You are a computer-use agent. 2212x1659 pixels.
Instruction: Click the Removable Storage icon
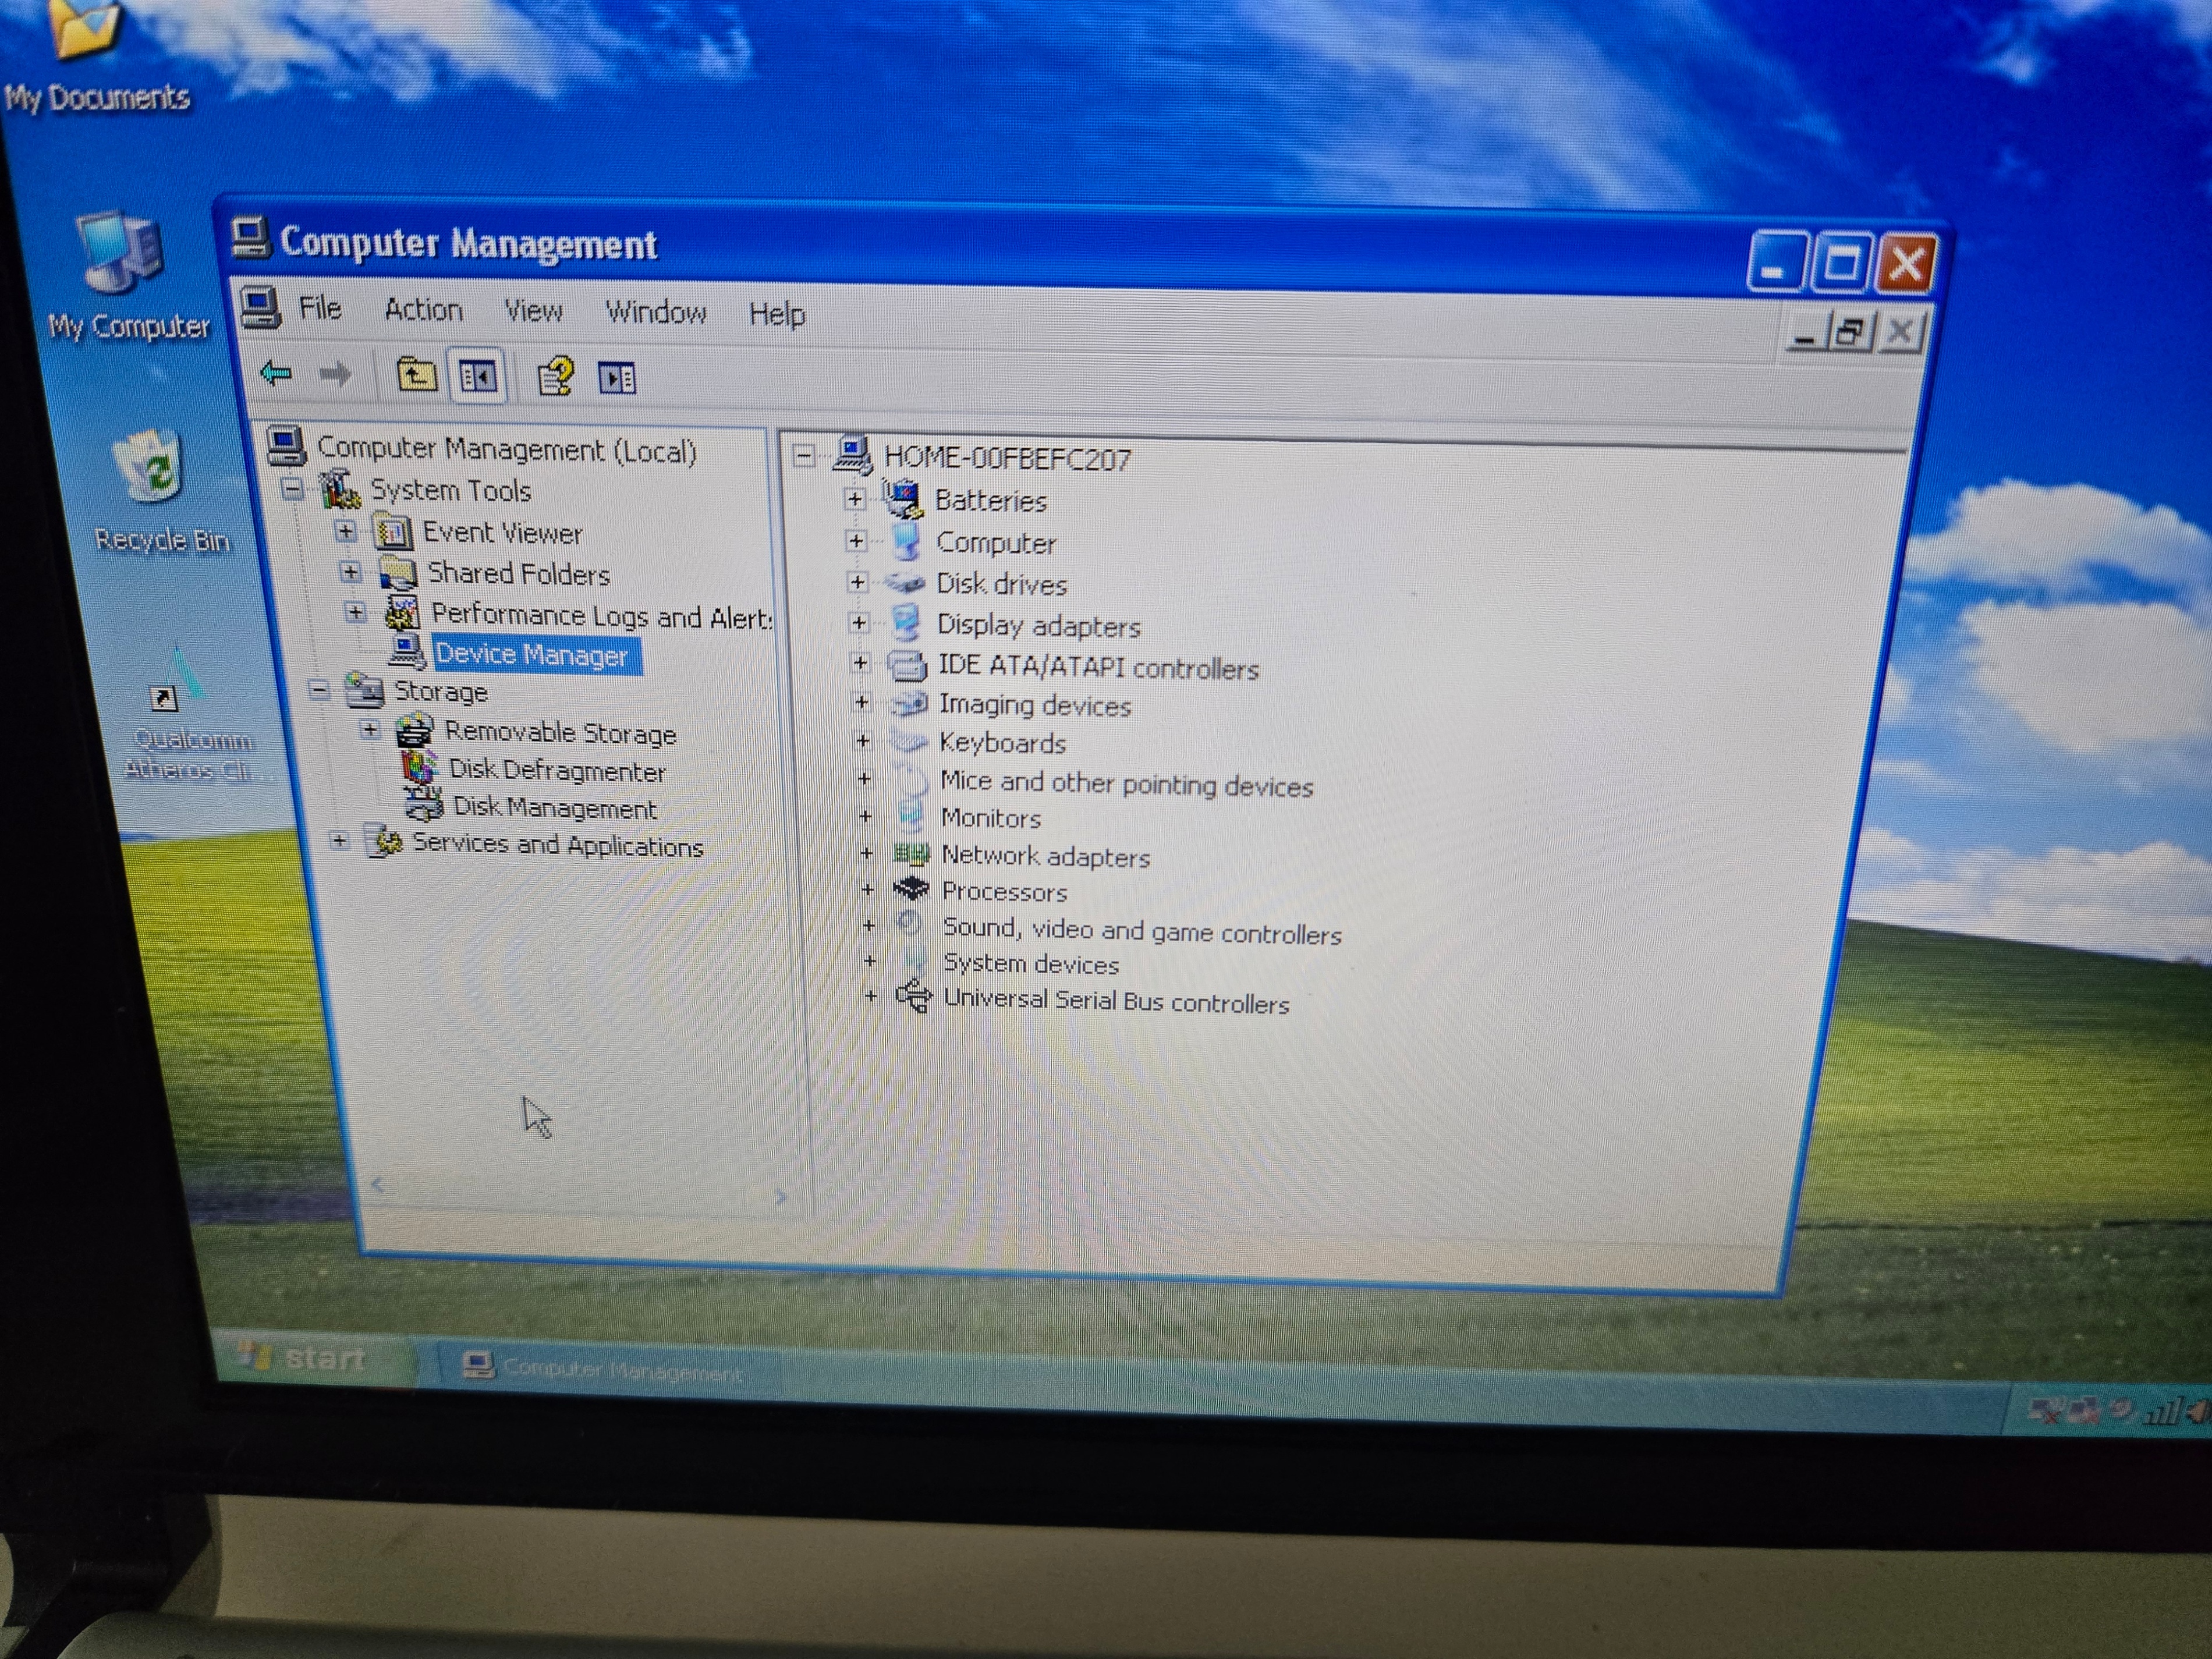[x=414, y=731]
